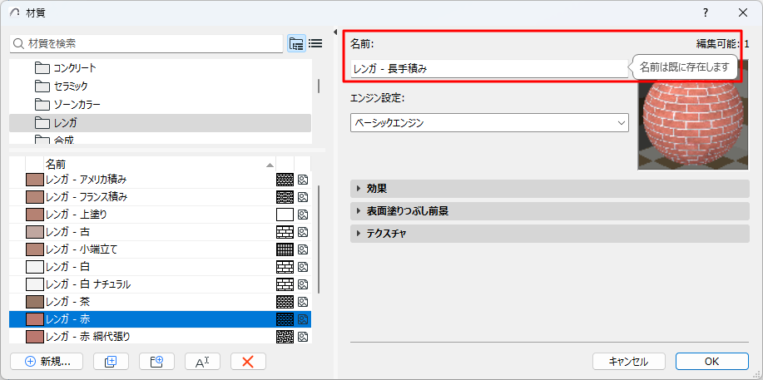Click the new folder icon button
This screenshot has height=380, width=763.
[151, 362]
